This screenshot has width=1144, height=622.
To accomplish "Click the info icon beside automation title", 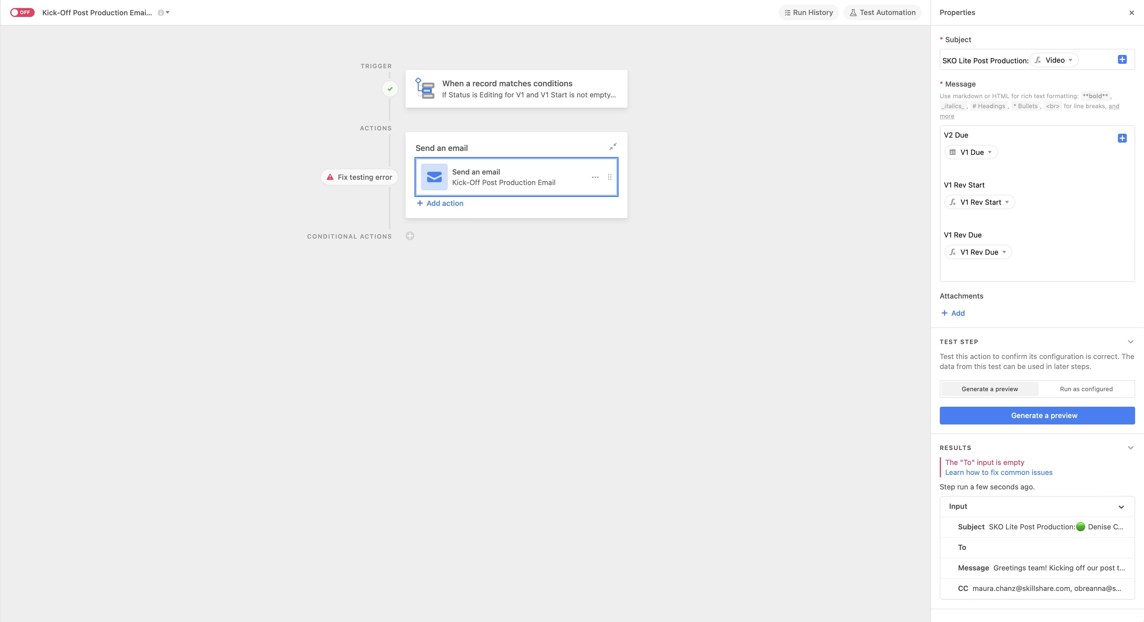I will coord(161,12).
